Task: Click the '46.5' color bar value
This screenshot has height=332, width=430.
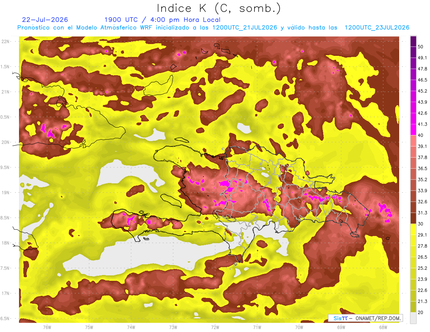Action: (x=422, y=80)
